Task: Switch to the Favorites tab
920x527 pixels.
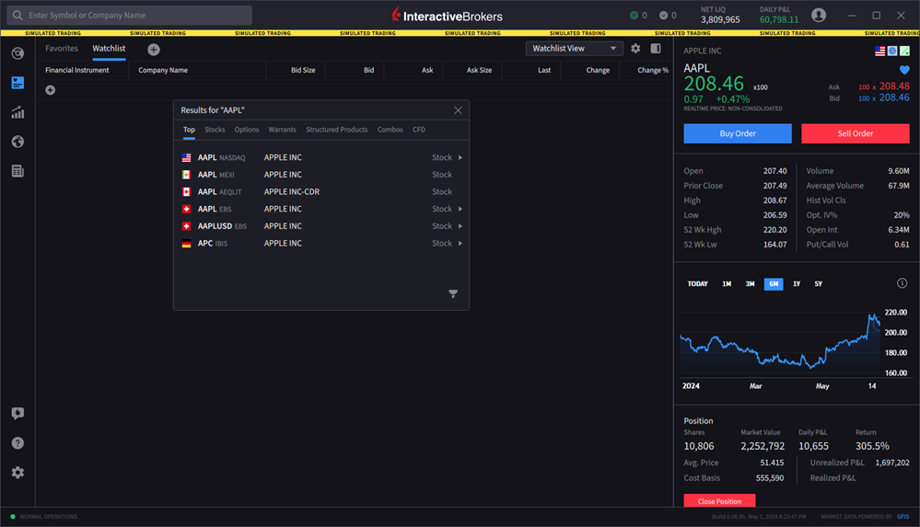Action: click(62, 49)
